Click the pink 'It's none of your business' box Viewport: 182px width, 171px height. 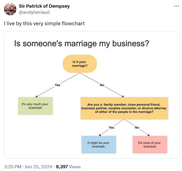(x=150, y=145)
